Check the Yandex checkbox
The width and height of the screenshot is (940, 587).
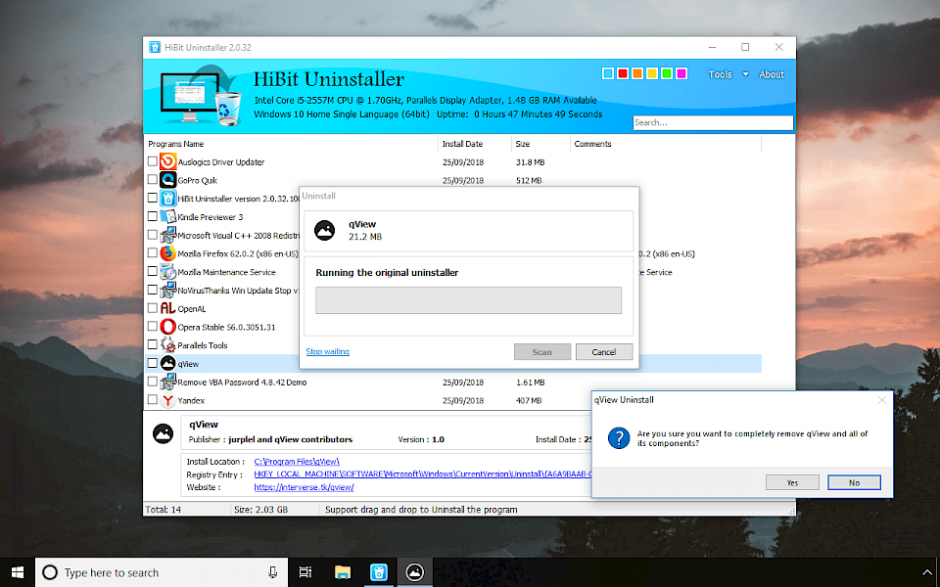pyautogui.click(x=153, y=399)
